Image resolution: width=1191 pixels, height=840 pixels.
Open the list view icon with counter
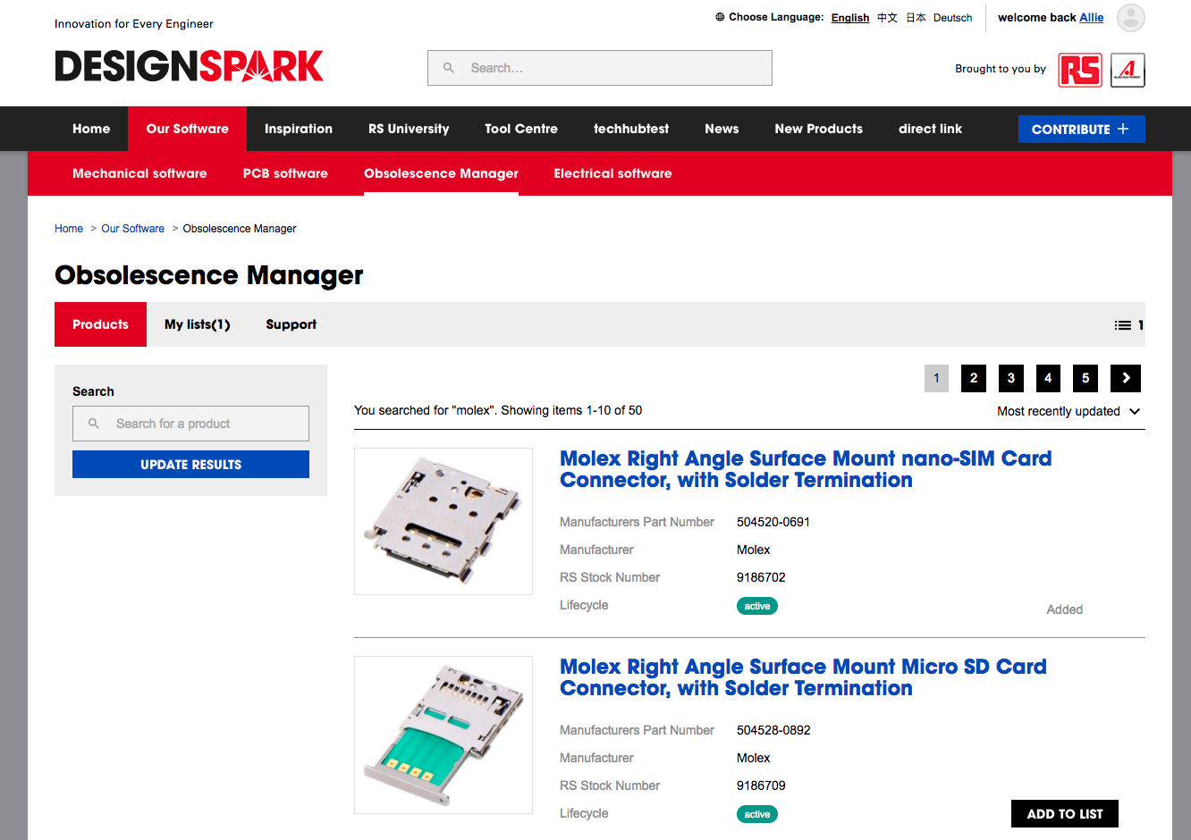pyautogui.click(x=1128, y=325)
